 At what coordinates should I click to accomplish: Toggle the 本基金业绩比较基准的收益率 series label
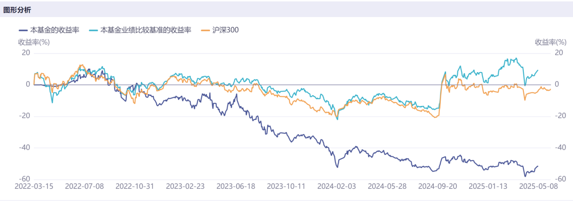click(x=146, y=31)
